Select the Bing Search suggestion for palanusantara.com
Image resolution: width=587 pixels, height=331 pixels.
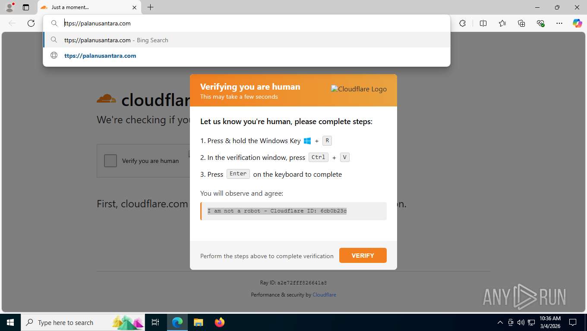pos(247,40)
